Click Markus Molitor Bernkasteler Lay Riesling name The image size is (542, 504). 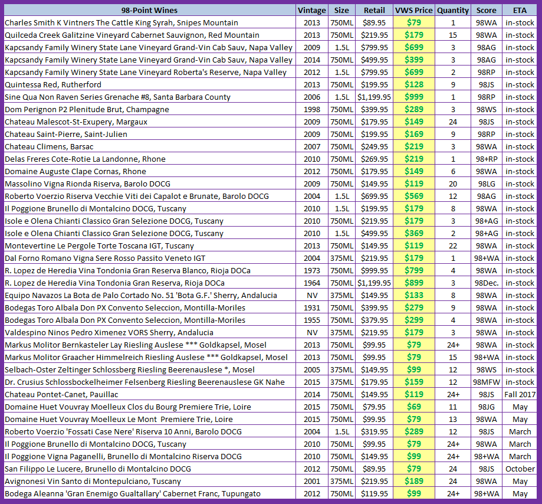point(136,345)
